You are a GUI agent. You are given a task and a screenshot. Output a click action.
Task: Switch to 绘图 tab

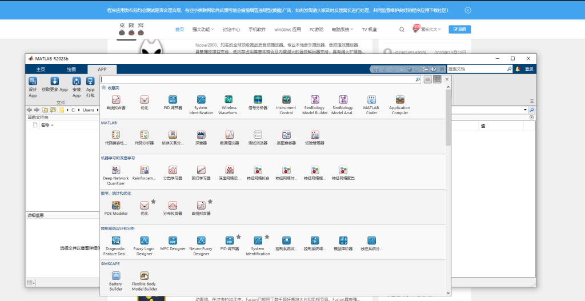(x=71, y=69)
